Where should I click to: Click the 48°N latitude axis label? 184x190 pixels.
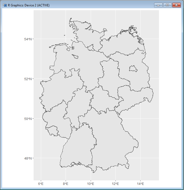[x=28, y=158]
